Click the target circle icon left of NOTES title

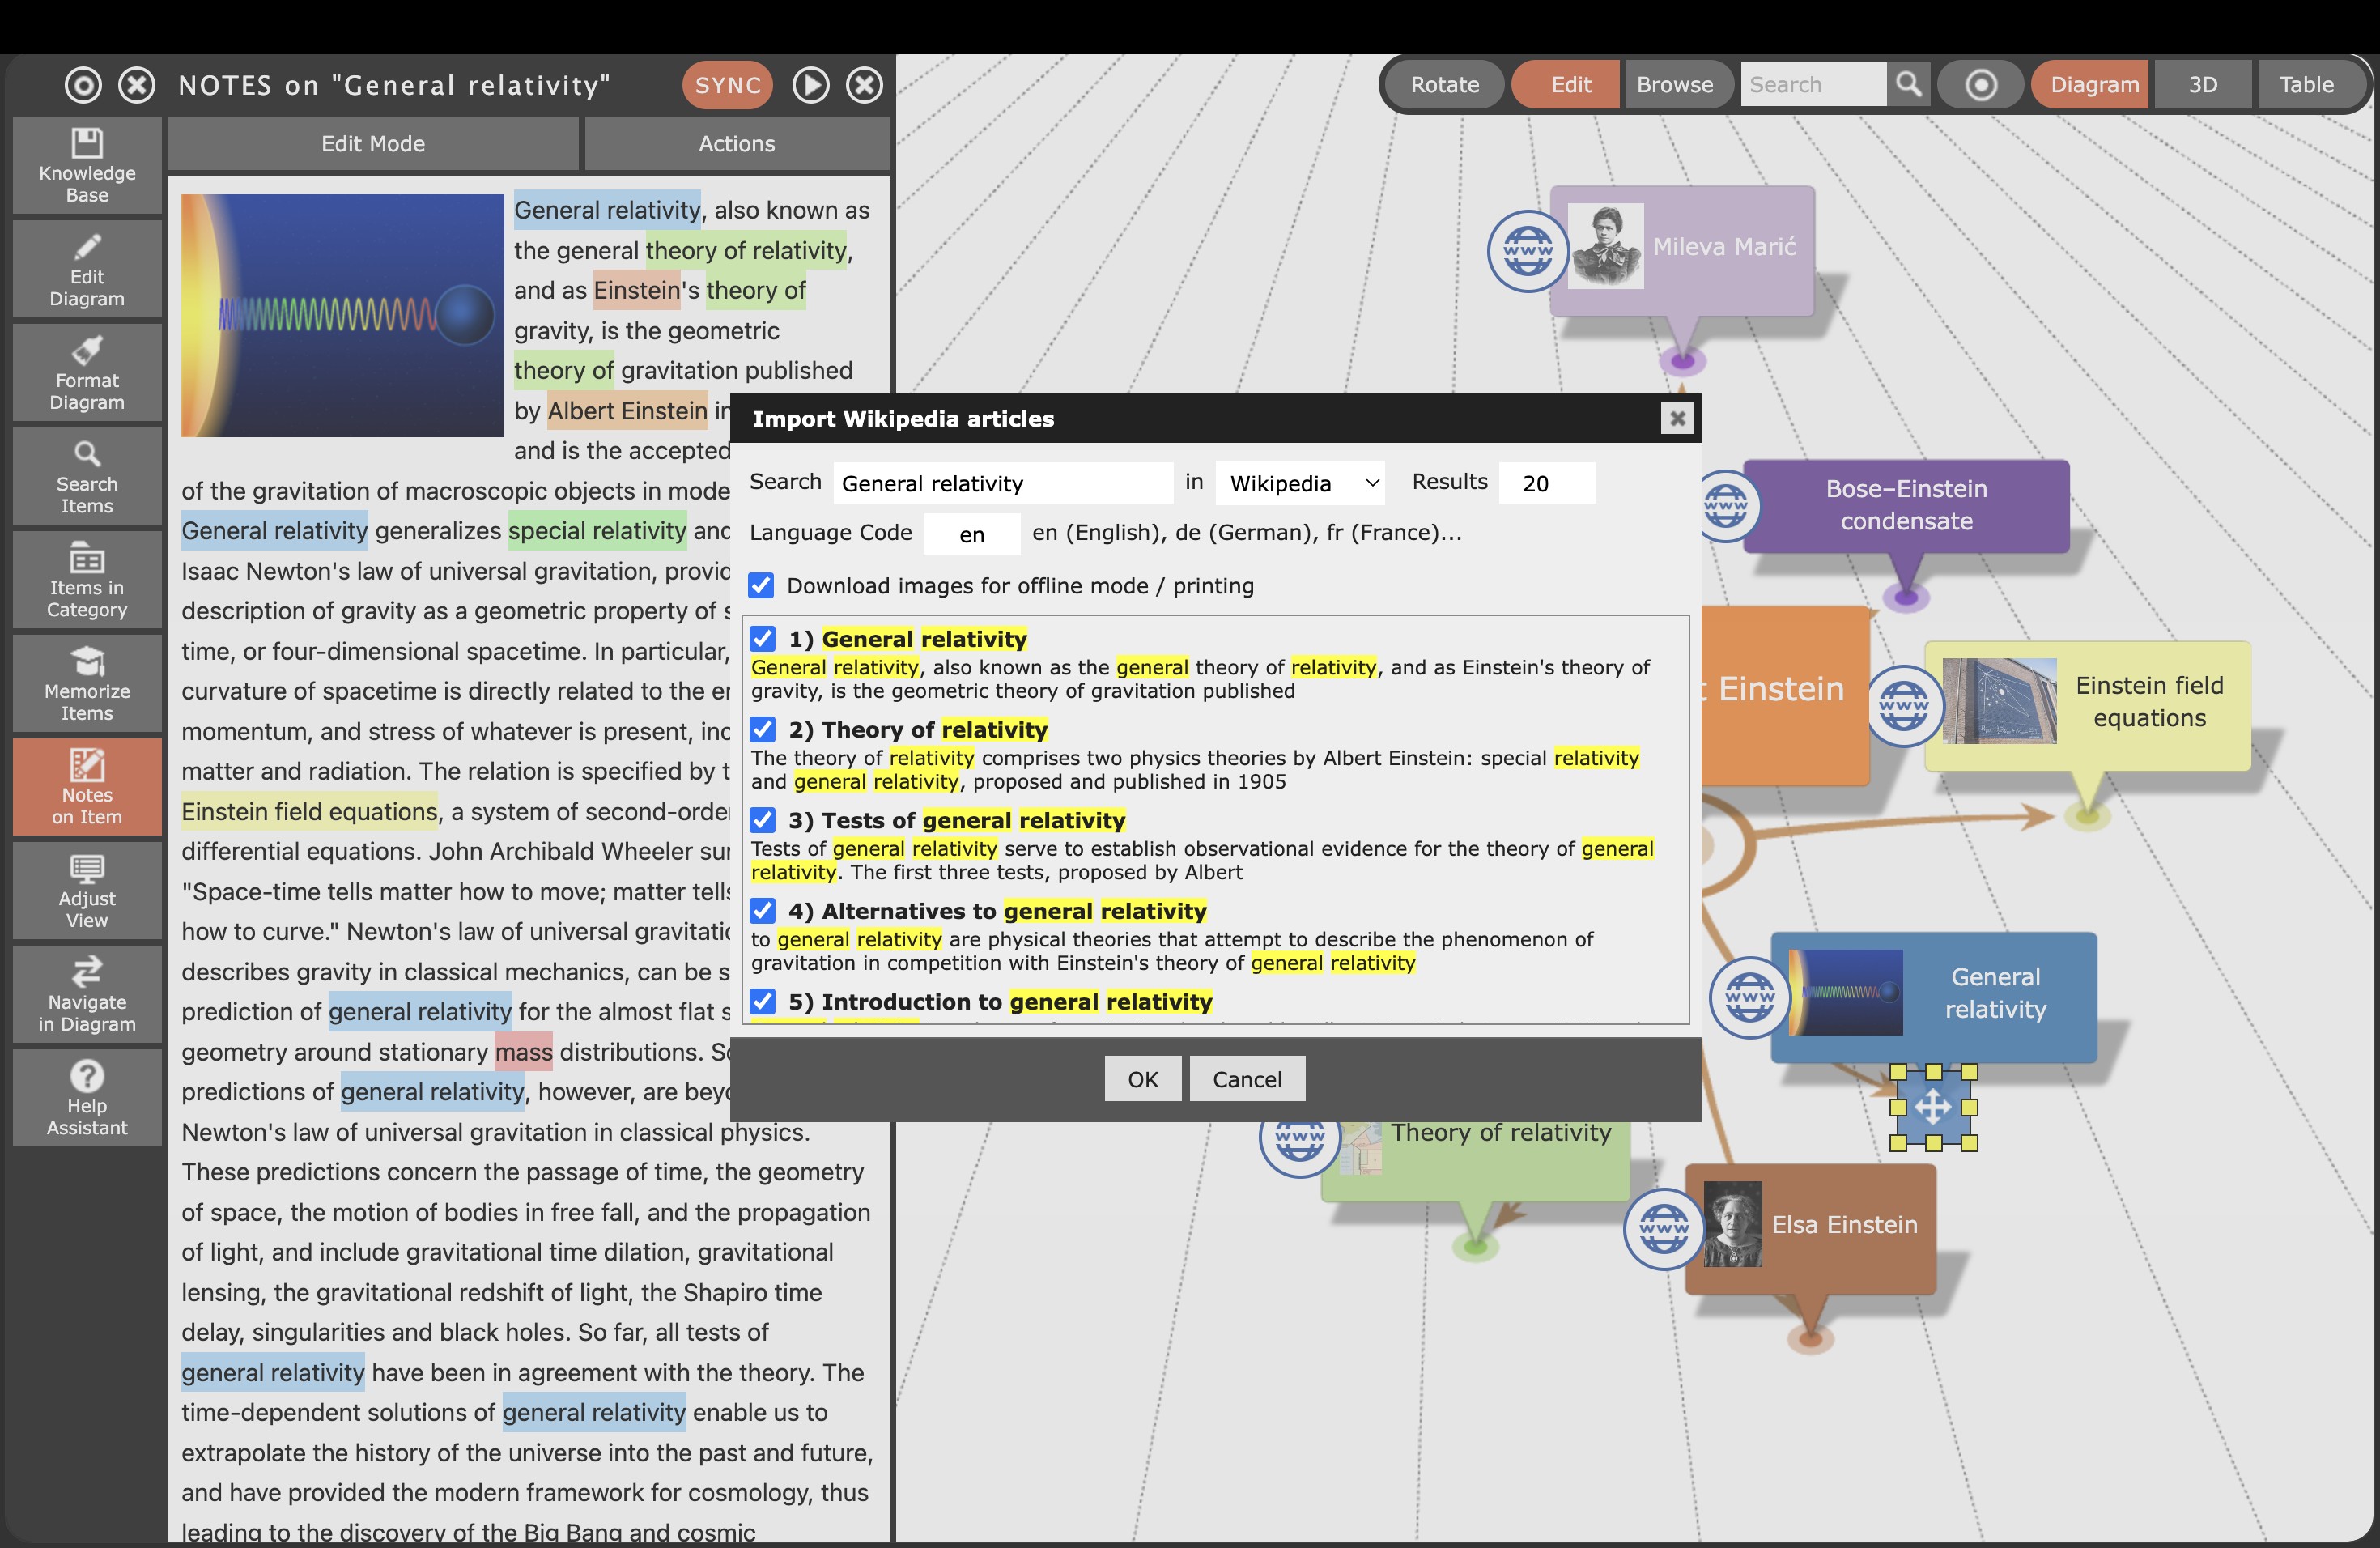point(83,85)
